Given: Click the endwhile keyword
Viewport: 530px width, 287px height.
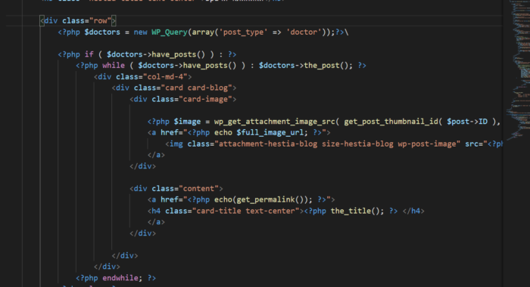Looking at the screenshot, I should pyautogui.click(x=120, y=278).
